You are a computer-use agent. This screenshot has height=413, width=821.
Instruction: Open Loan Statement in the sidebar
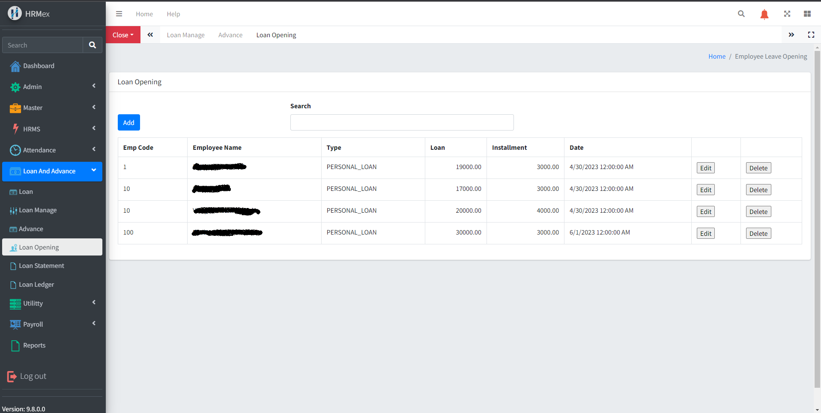coord(42,266)
